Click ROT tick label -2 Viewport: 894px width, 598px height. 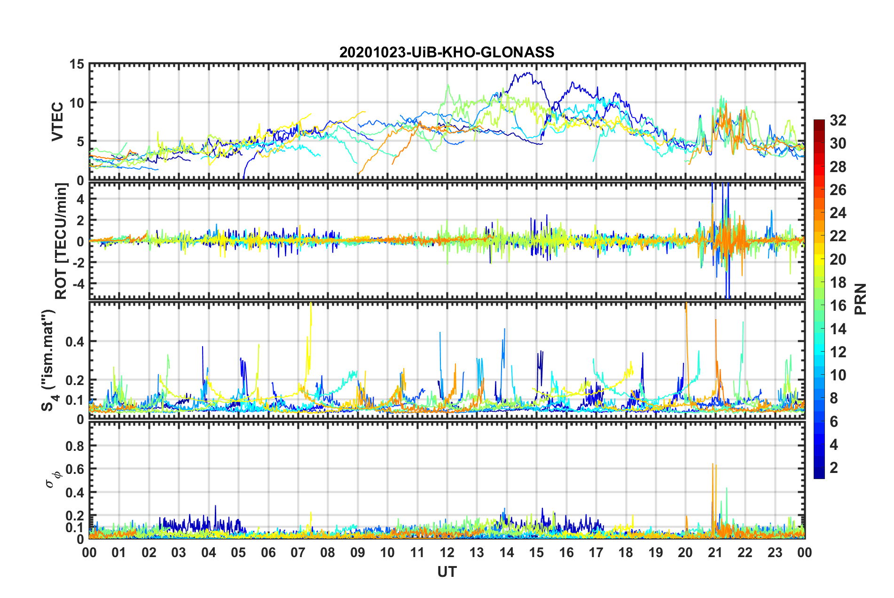point(79,262)
